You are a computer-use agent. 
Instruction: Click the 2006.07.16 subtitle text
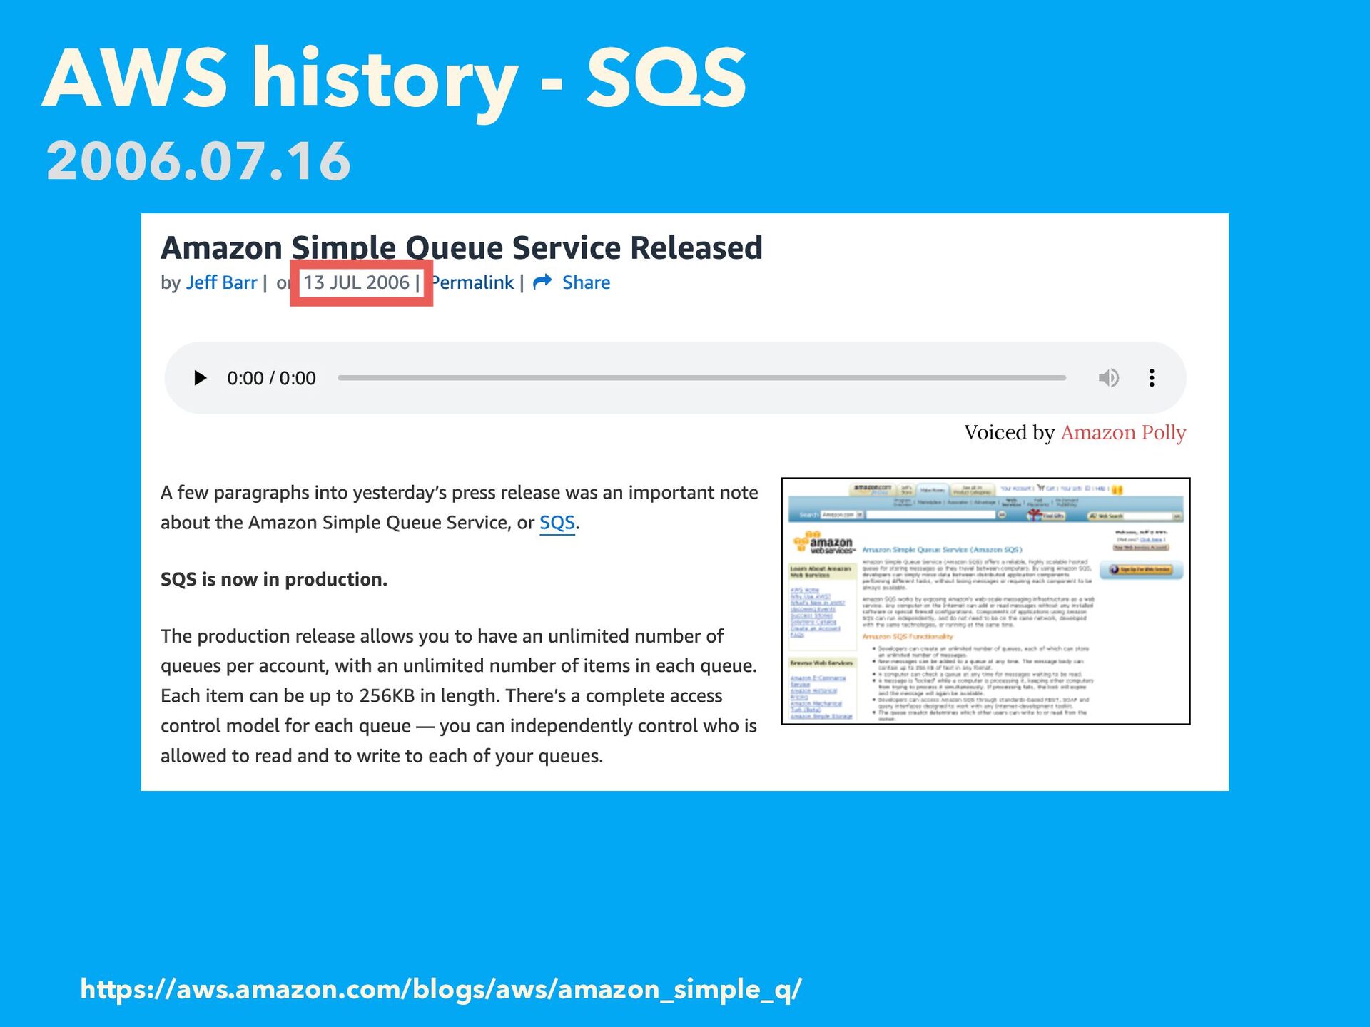click(198, 162)
